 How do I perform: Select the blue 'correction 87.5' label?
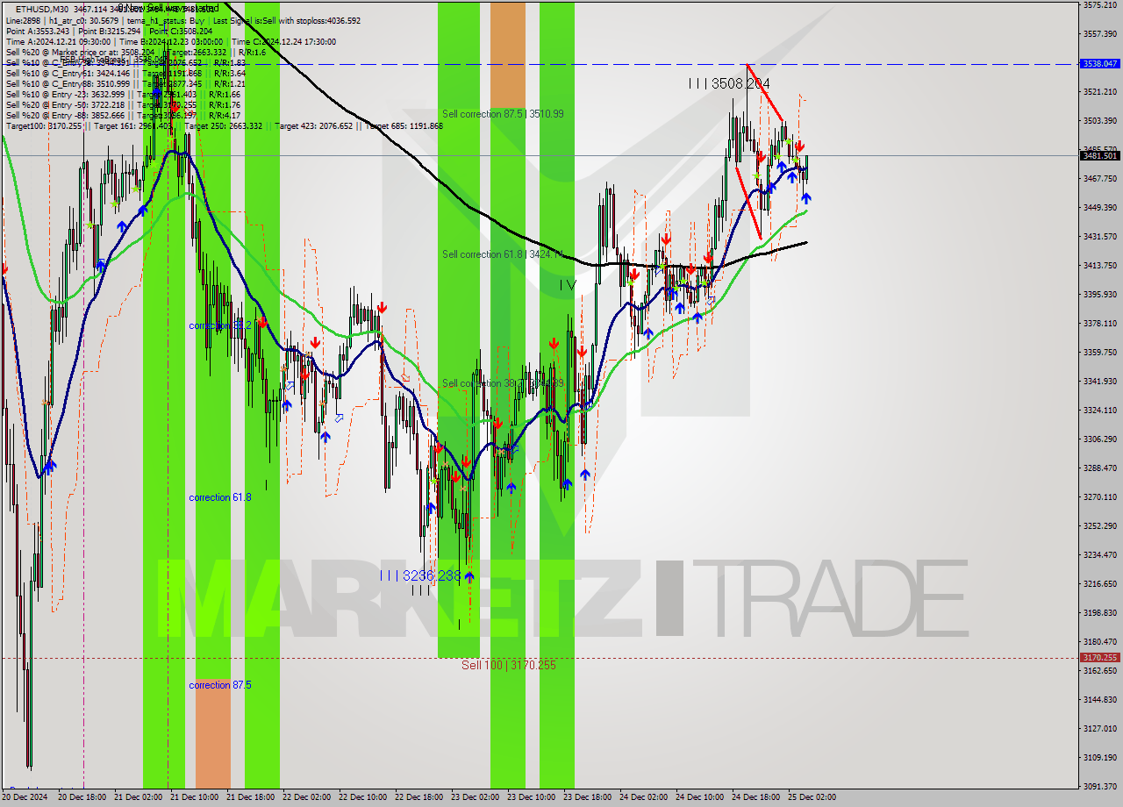click(x=220, y=685)
